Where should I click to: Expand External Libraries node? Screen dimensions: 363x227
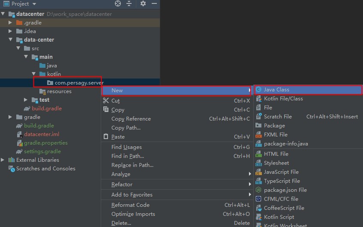(3, 160)
